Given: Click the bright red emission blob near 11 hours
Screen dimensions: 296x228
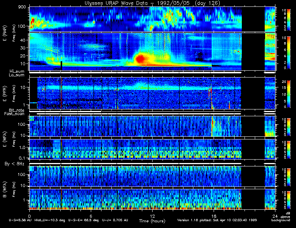Looking at the screenshot, I should (141, 59).
